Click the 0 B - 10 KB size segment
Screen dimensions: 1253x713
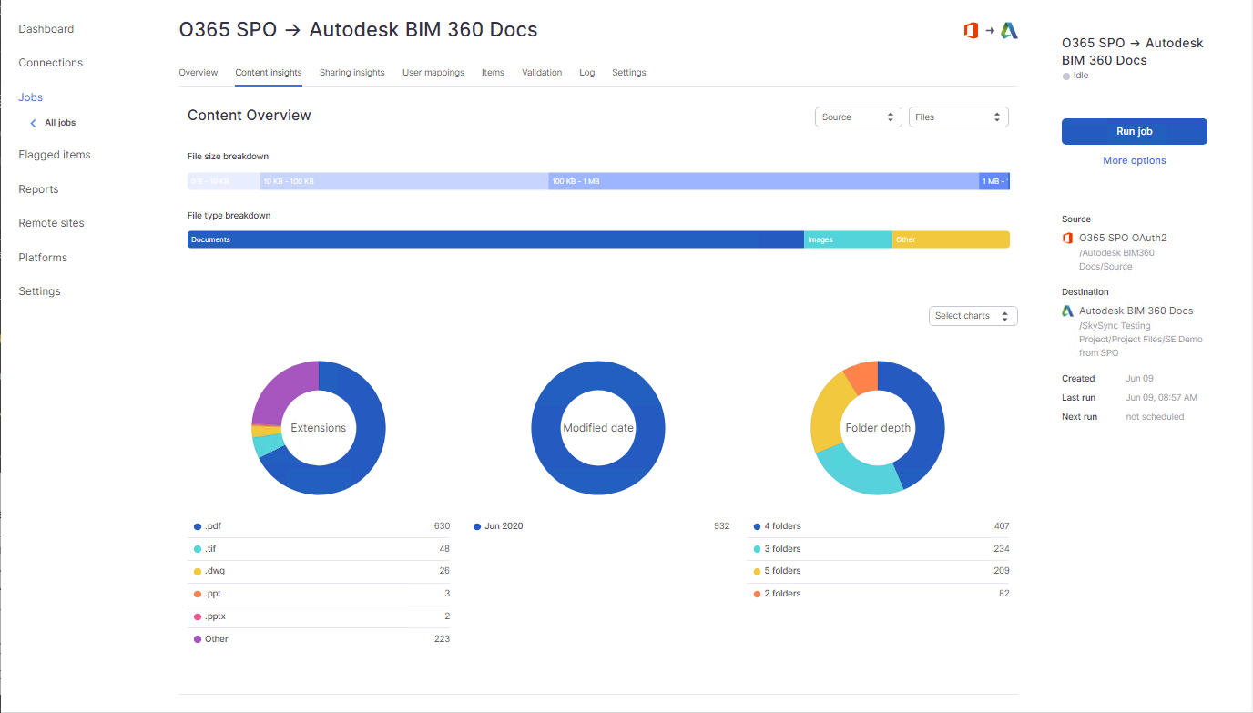pyautogui.click(x=224, y=181)
